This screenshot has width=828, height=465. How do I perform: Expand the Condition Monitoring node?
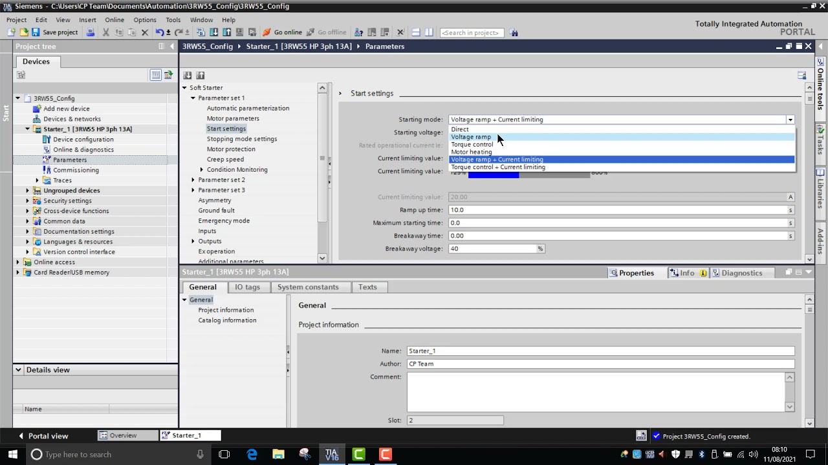[201, 170]
